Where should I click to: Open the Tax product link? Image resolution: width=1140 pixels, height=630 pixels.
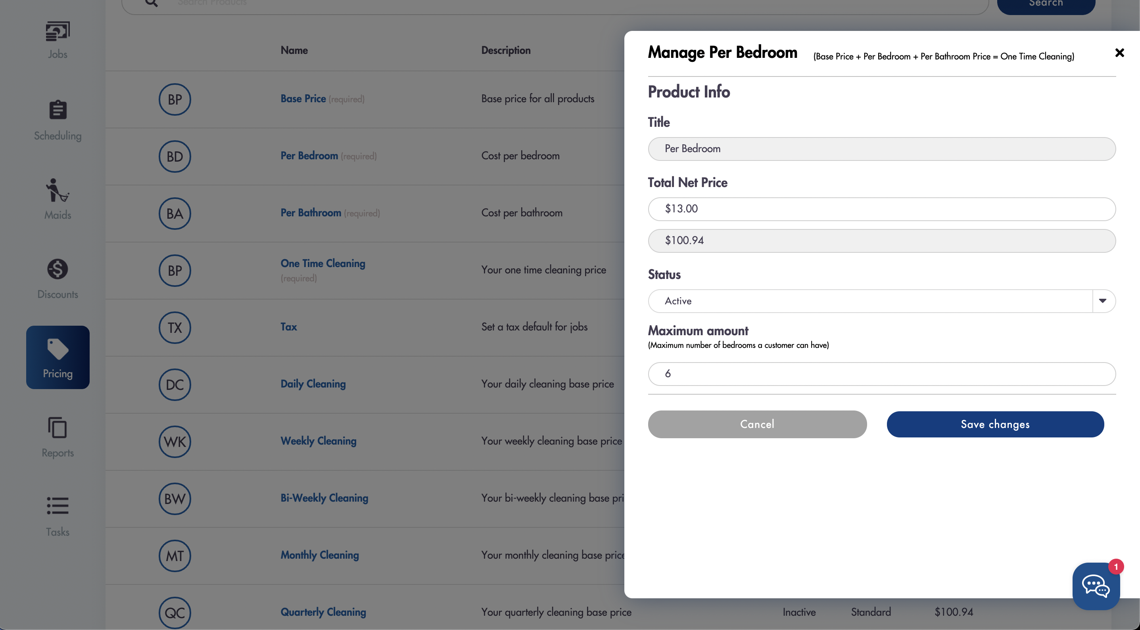(288, 326)
